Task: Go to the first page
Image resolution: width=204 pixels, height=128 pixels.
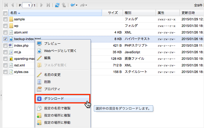Action: (x=6, y=5)
